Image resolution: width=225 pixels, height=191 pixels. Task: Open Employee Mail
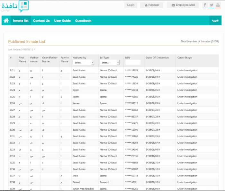(x=183, y=5)
